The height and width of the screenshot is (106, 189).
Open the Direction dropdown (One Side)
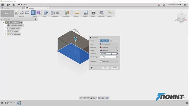click(x=109, y=47)
